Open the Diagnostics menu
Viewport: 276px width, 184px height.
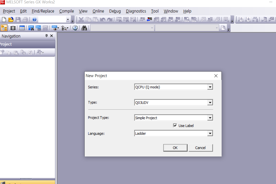[x=136, y=11]
